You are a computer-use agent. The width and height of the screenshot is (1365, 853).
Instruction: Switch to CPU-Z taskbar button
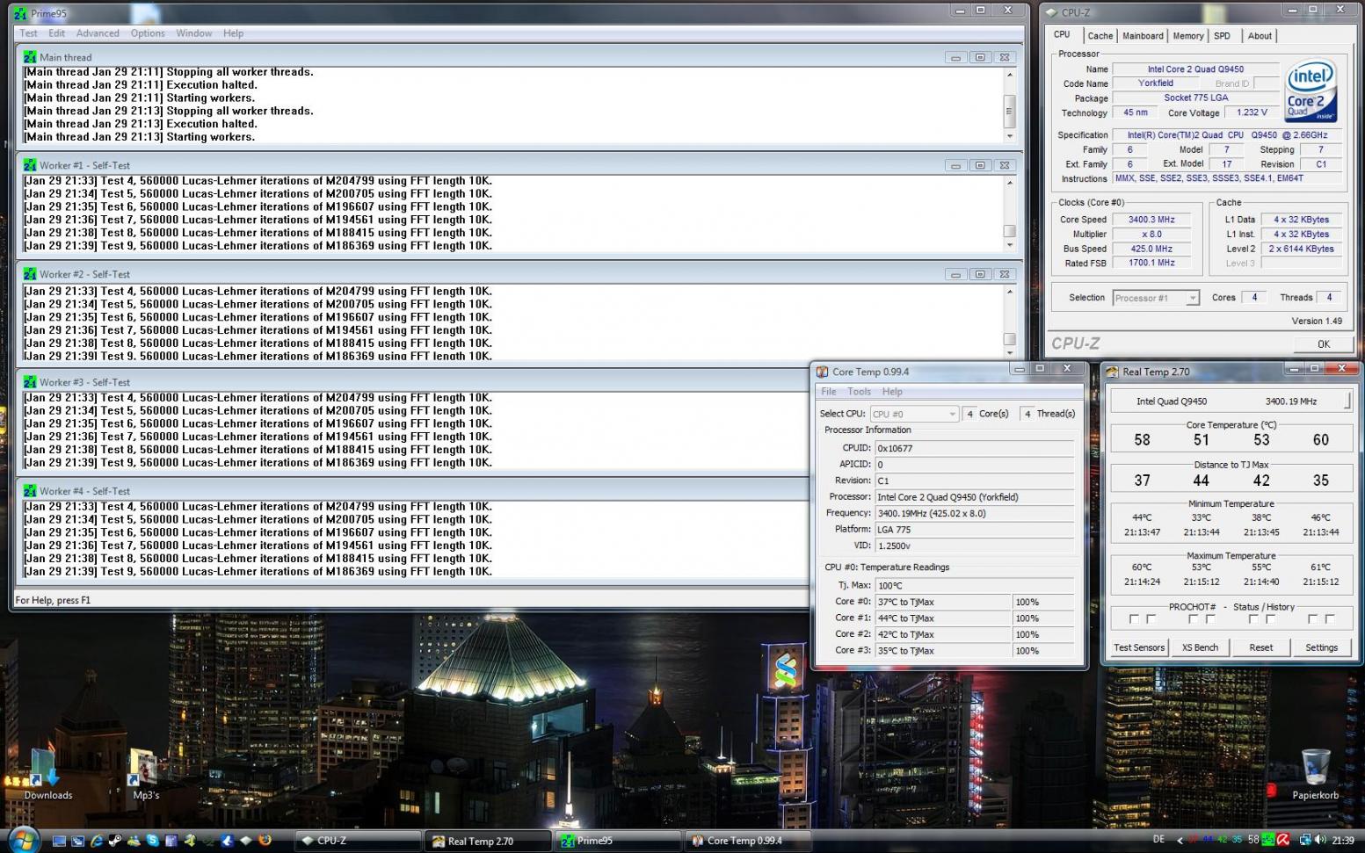pyautogui.click(x=356, y=841)
